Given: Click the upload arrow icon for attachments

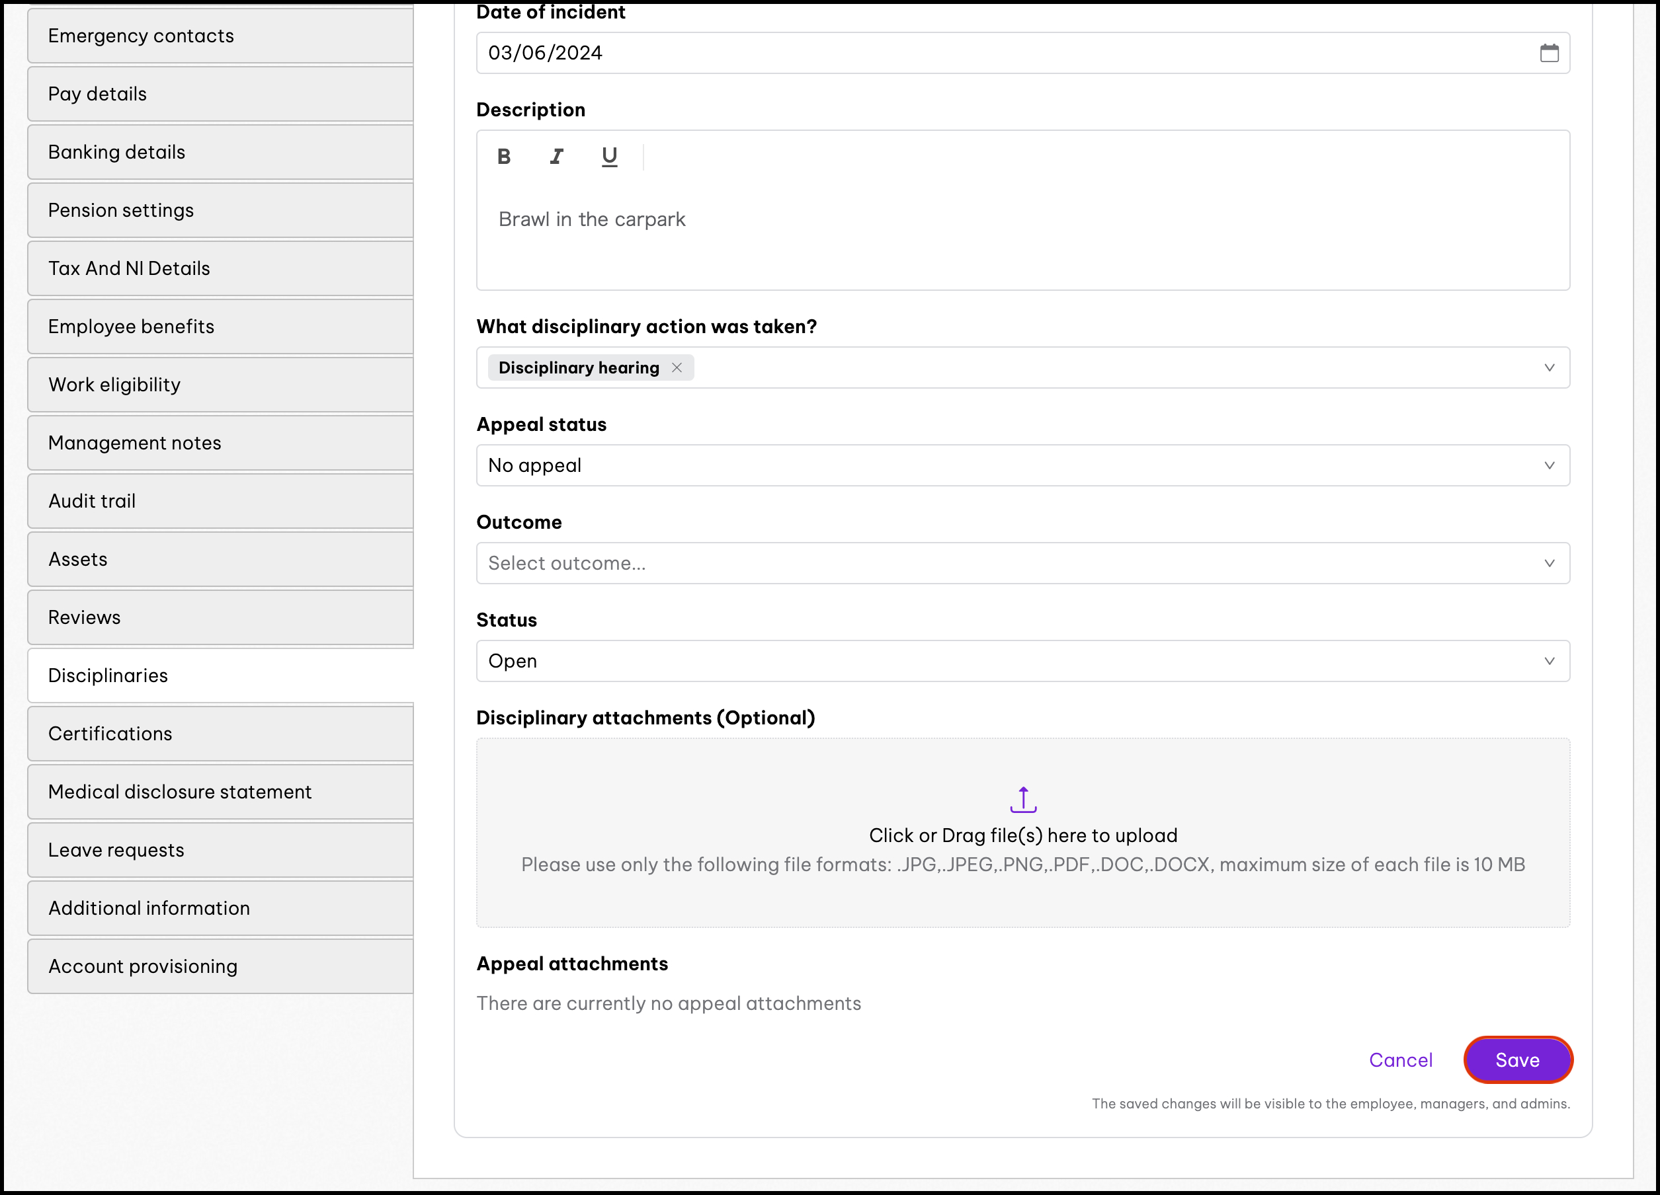Looking at the screenshot, I should point(1022,800).
